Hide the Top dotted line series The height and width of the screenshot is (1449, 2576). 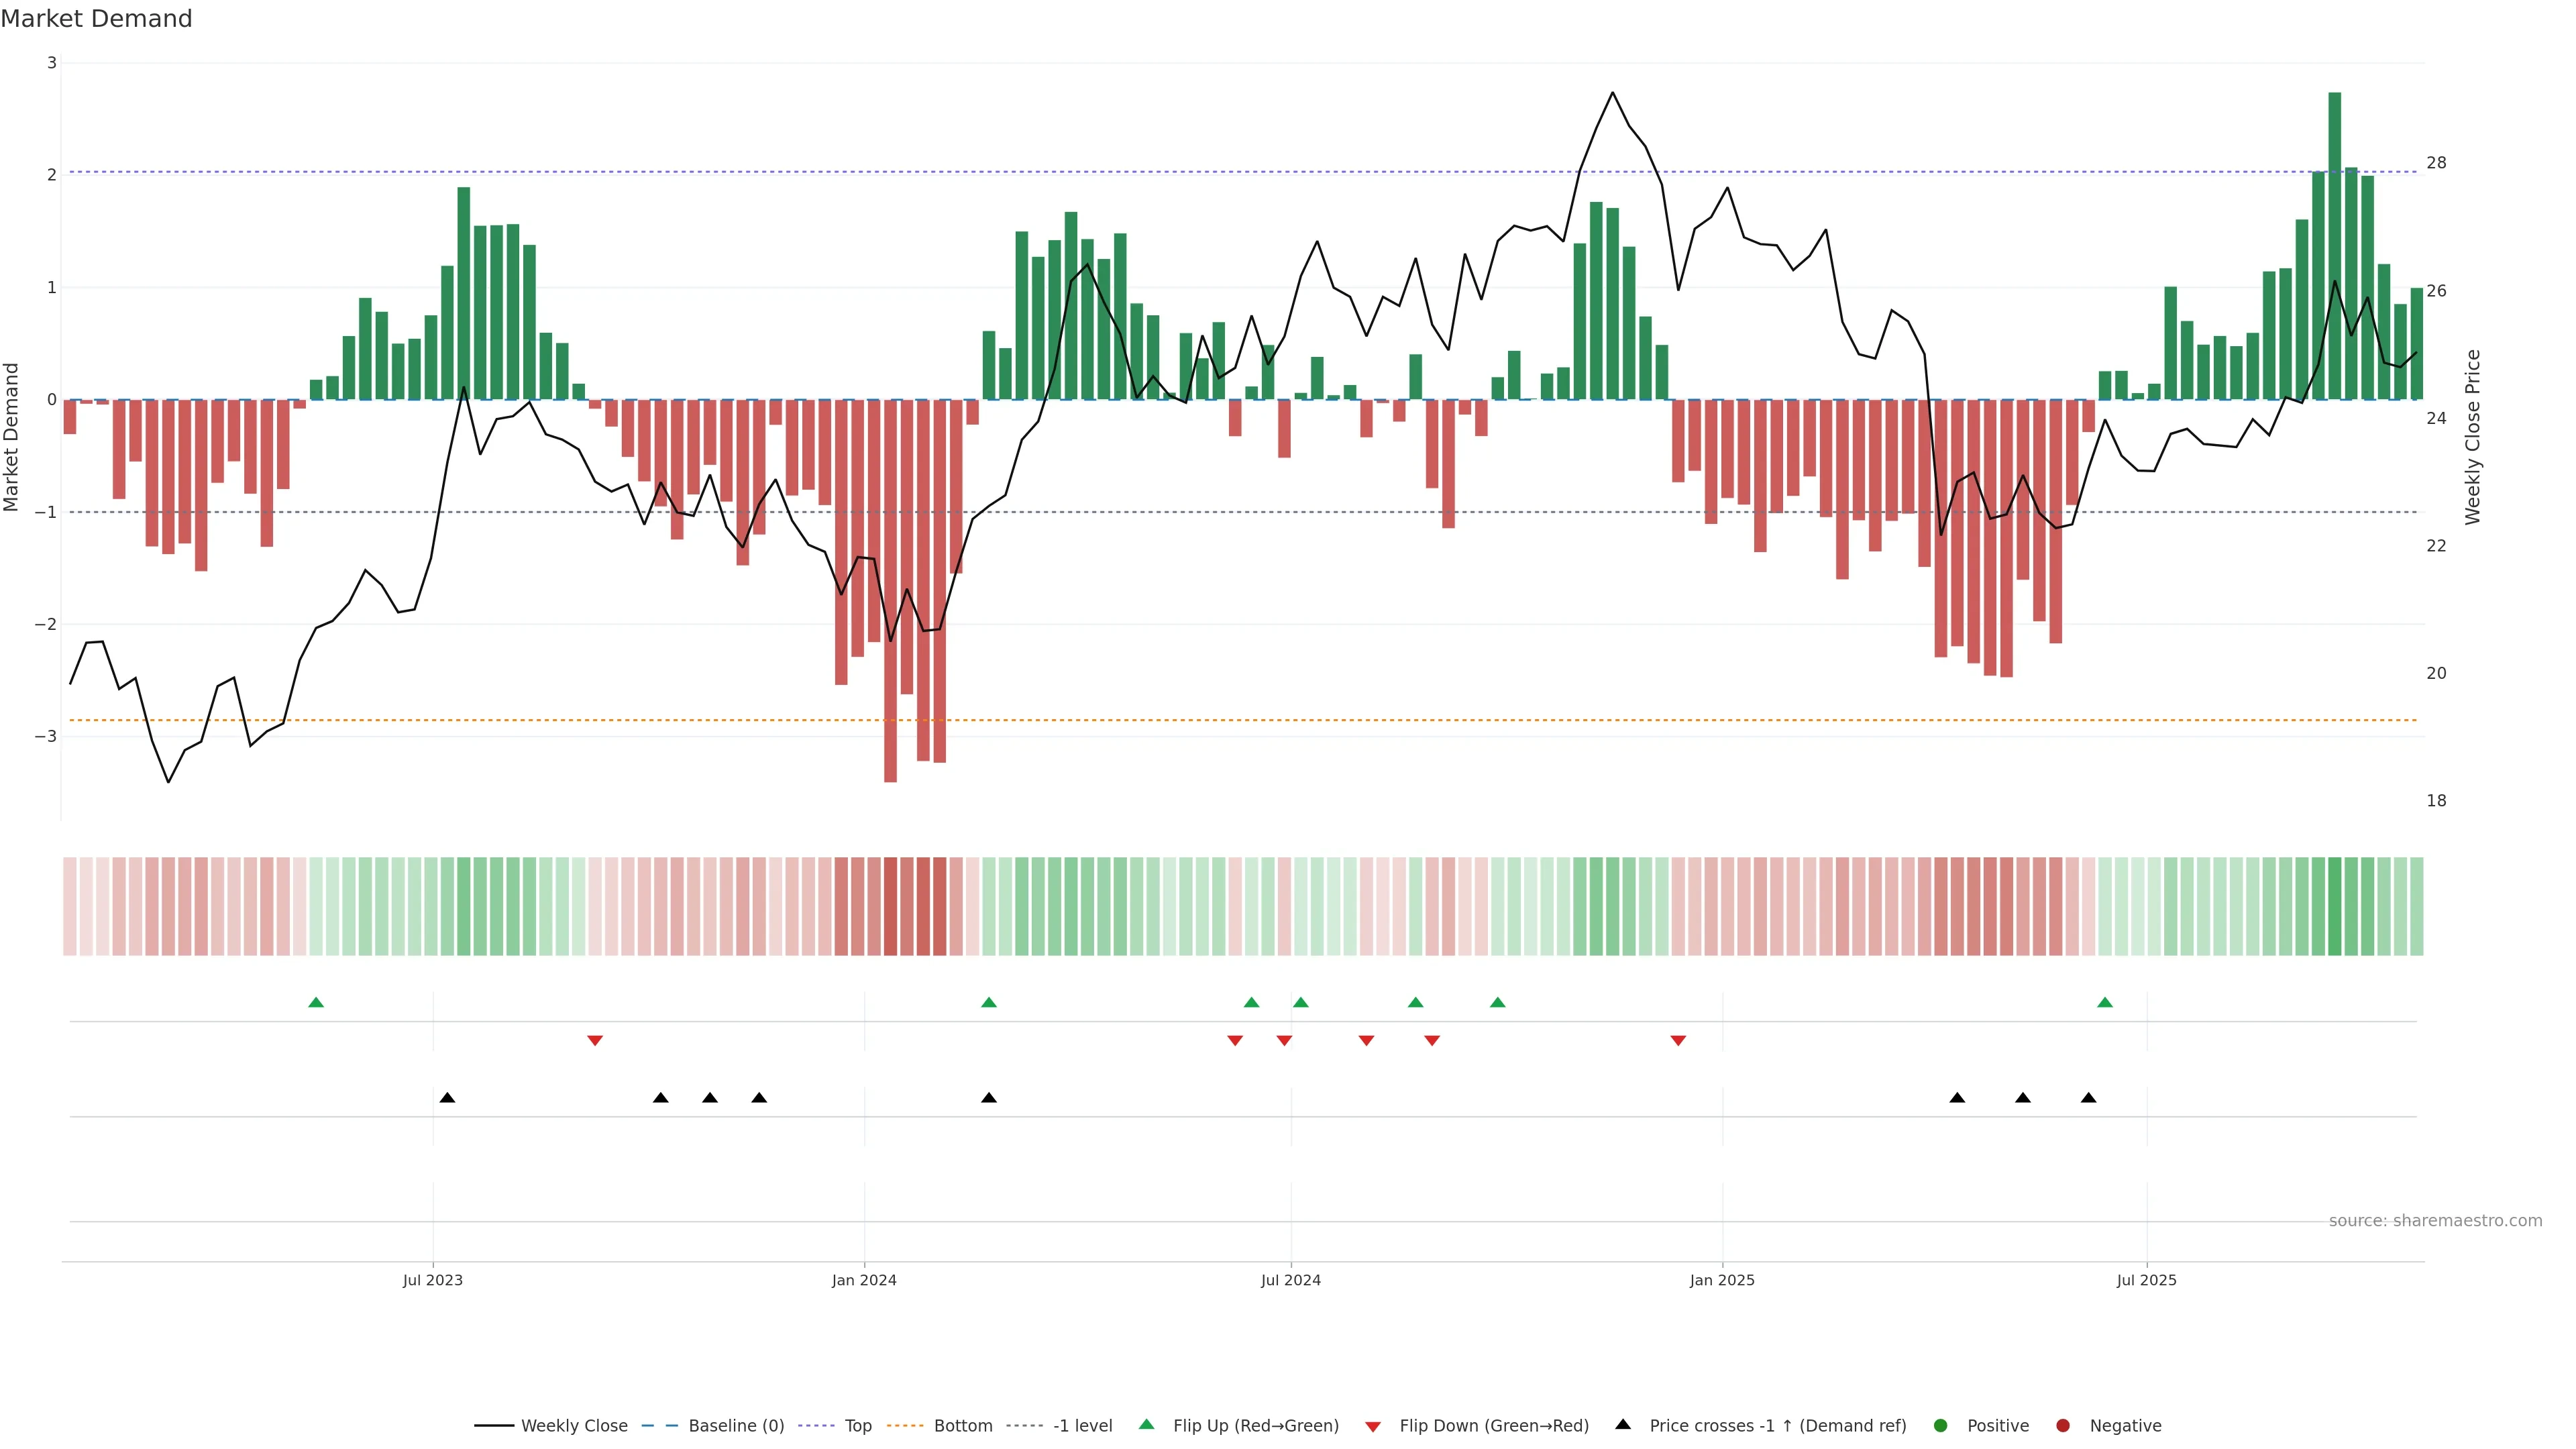(857, 1426)
